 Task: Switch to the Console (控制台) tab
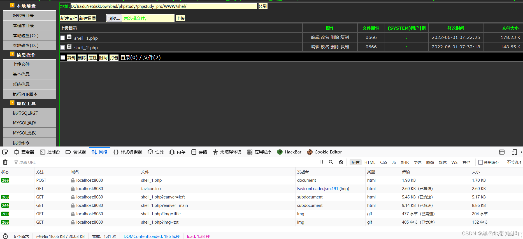coord(50,152)
